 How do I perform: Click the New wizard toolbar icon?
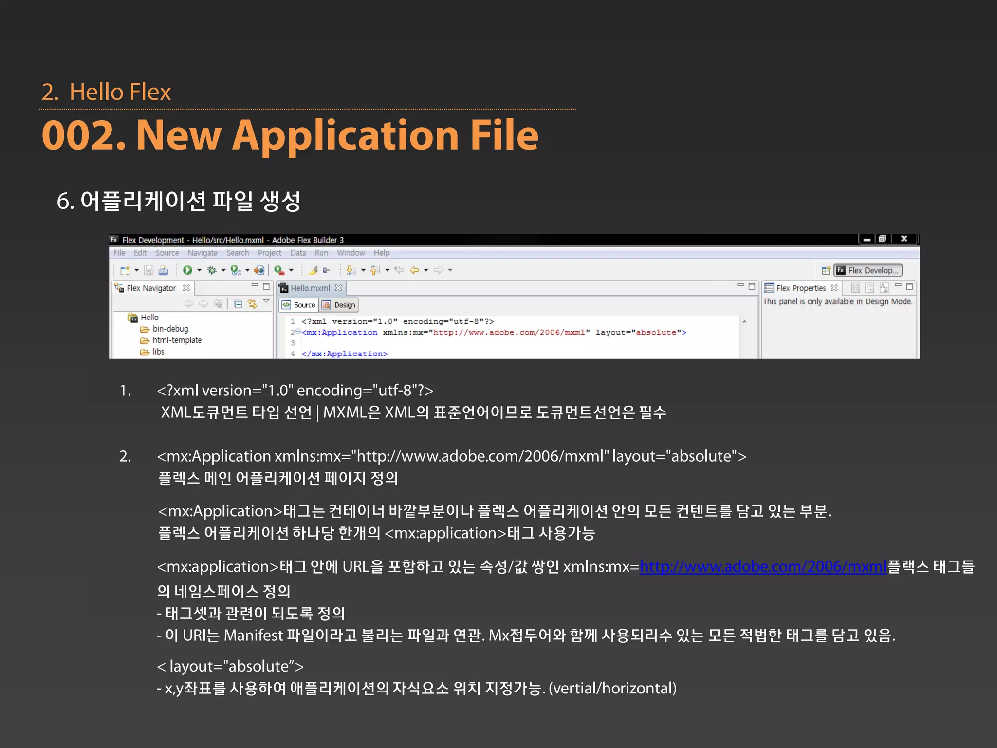pos(125,270)
